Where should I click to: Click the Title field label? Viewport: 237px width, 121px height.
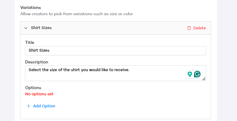30,42
